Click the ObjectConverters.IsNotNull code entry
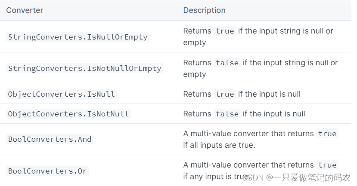357x186 pixels. [x=68, y=114]
